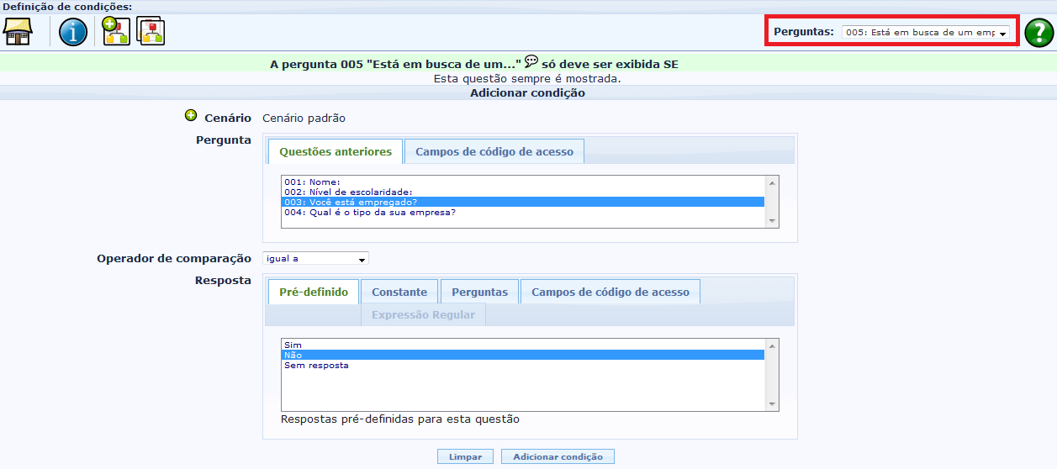Click the Limpar button
The height and width of the screenshot is (469, 1057).
[465, 456]
